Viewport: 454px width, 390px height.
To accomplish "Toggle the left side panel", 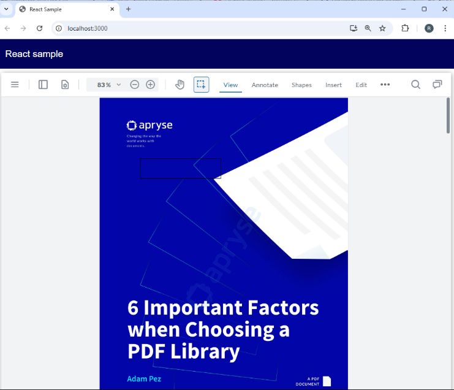I will coord(43,85).
